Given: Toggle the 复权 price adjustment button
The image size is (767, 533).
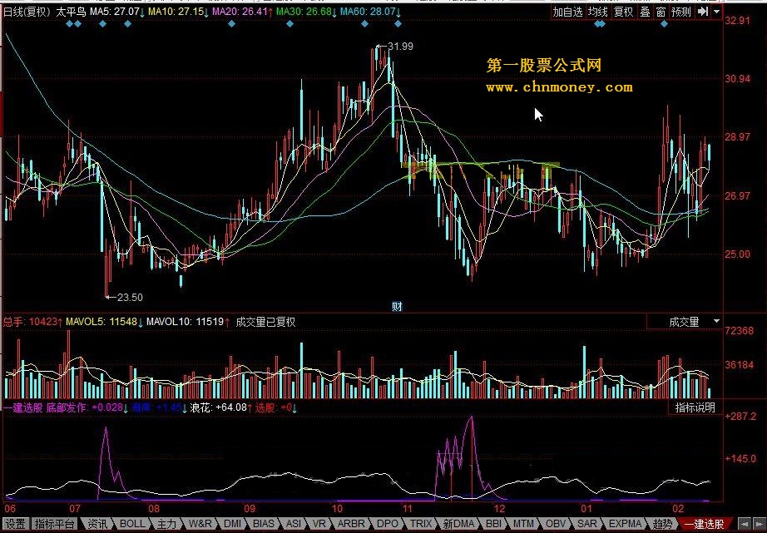Looking at the screenshot, I should pos(623,12).
